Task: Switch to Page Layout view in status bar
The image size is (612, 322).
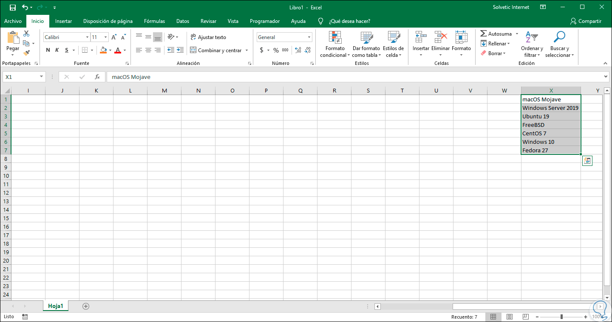Action: click(509, 316)
